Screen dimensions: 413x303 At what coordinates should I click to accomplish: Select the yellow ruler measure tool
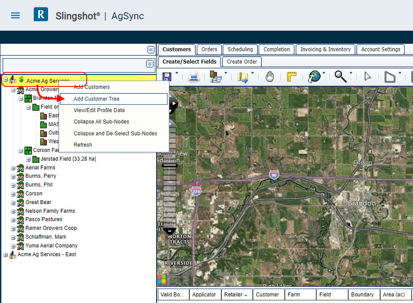(x=292, y=77)
